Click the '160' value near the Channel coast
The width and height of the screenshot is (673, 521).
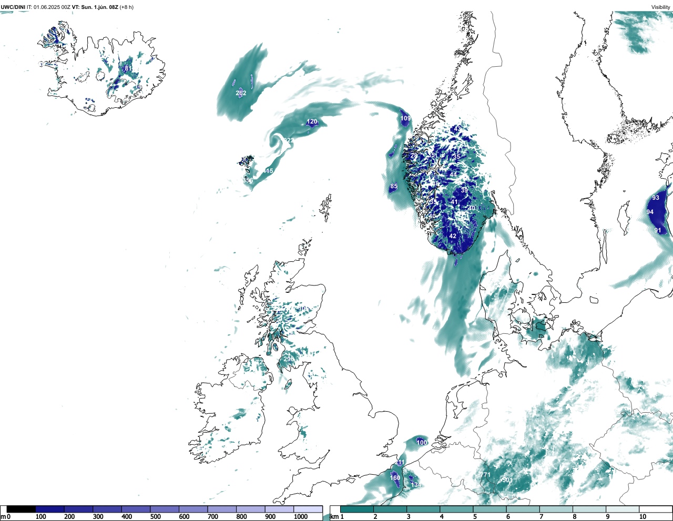point(395,478)
